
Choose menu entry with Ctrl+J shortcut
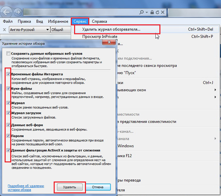[x=168, y=83]
